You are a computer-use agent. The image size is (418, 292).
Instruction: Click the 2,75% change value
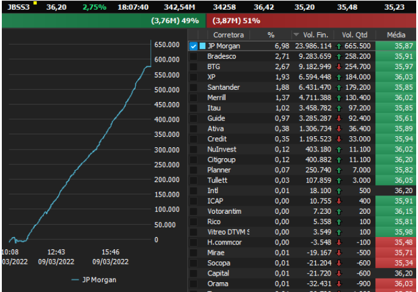pos(94,7)
